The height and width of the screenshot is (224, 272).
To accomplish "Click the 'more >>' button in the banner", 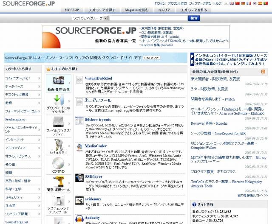I will click(150, 57).
